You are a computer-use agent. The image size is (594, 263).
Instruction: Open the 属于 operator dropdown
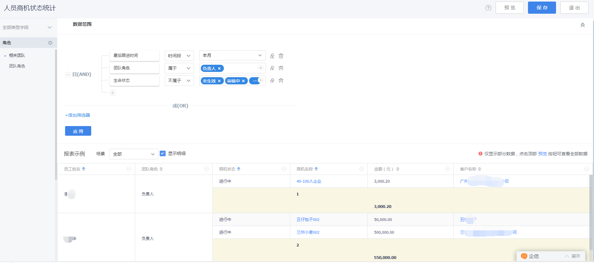click(x=179, y=68)
